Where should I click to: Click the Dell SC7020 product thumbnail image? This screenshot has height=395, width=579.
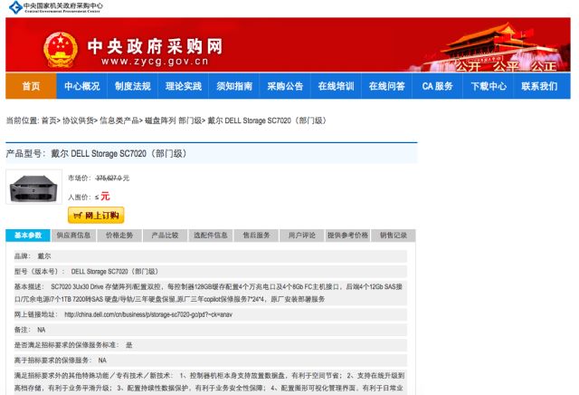tap(34, 188)
